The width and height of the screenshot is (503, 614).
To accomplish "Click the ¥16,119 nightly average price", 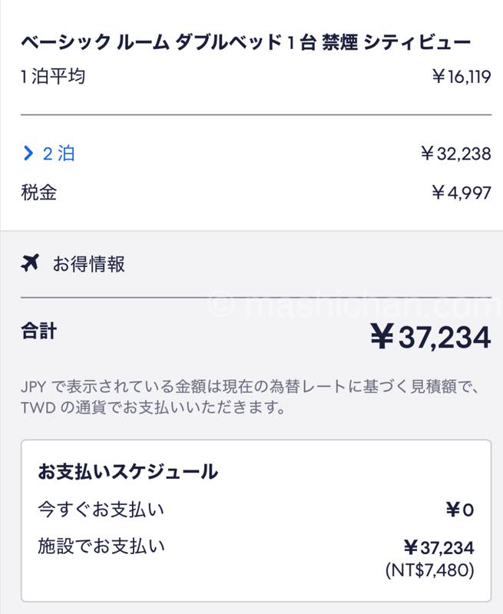I will [461, 77].
